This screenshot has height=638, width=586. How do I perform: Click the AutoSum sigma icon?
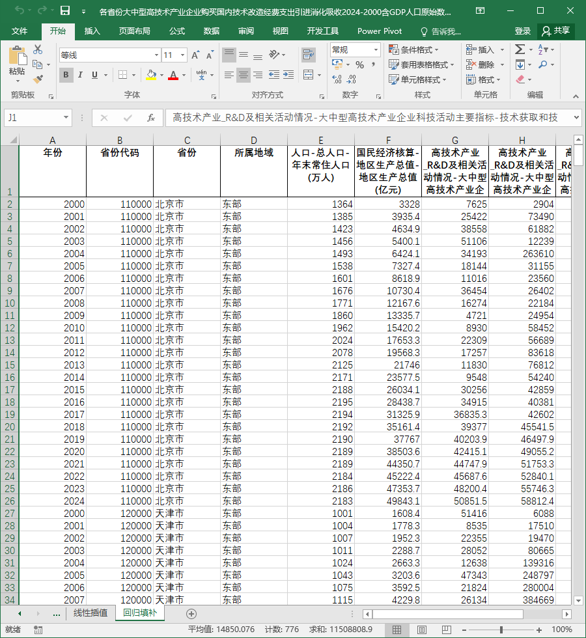[x=520, y=49]
